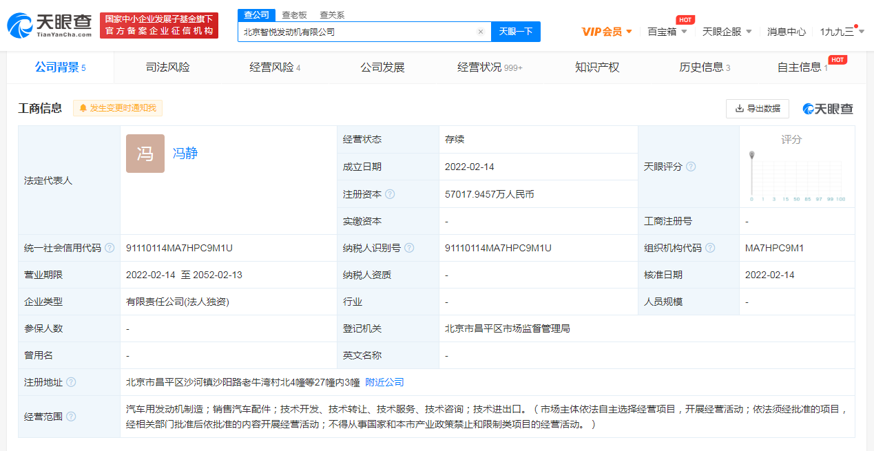Open legal representative 冯静 link
This screenshot has height=451, width=874.
(x=185, y=154)
